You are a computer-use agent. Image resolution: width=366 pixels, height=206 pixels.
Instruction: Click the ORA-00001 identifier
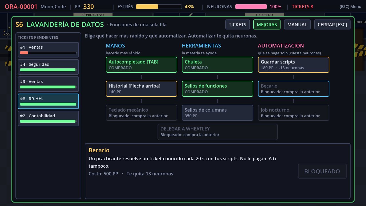tap(21, 7)
